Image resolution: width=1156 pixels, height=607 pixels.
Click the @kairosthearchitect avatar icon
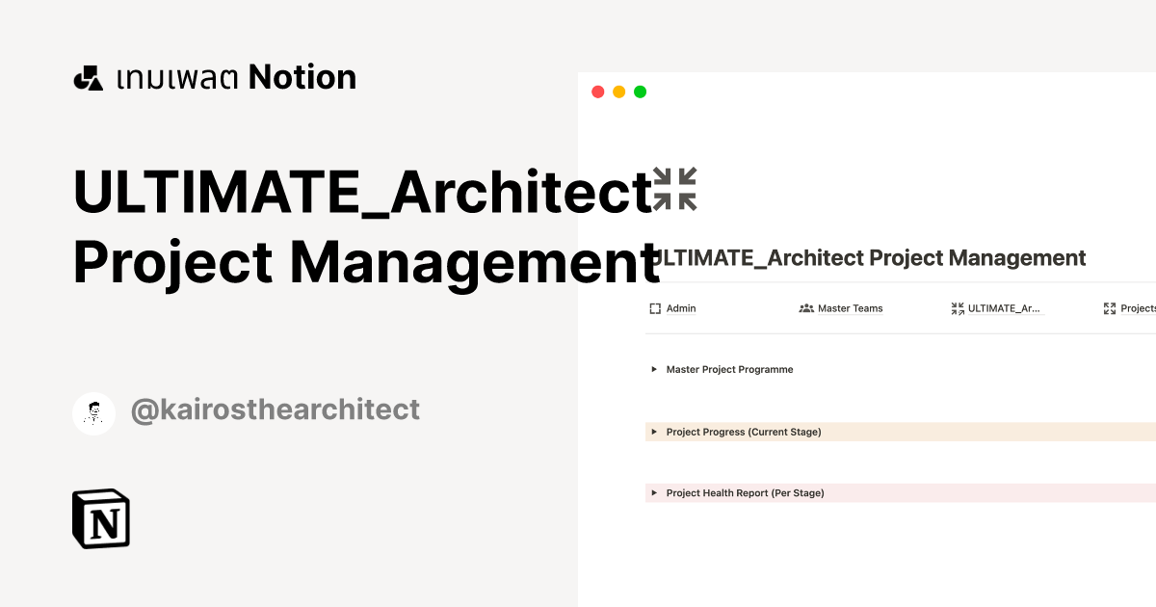click(x=93, y=410)
